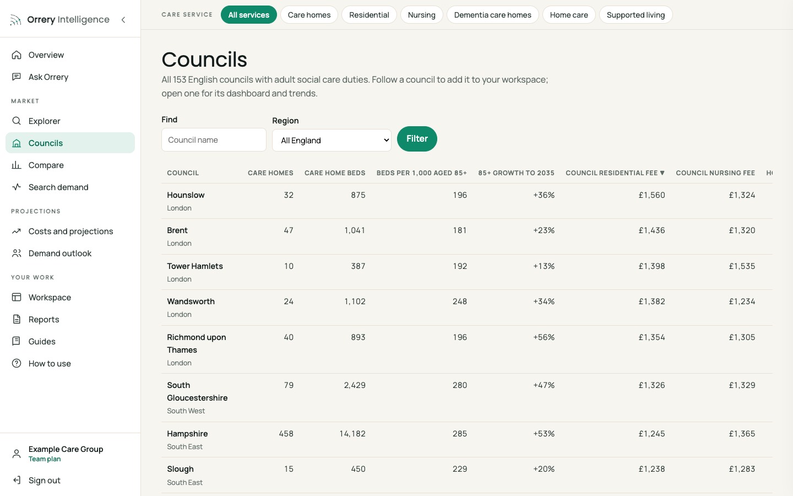Click the Explorer magnifier icon
The image size is (793, 496).
(17, 121)
